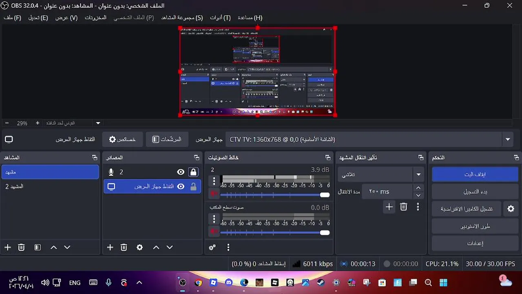Open خصائص source properties button
Image resolution: width=522 pixels, height=294 pixels.
[122, 139]
